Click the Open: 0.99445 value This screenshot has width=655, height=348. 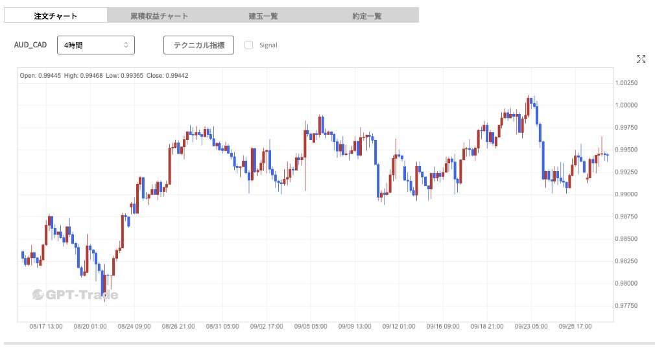click(x=40, y=76)
